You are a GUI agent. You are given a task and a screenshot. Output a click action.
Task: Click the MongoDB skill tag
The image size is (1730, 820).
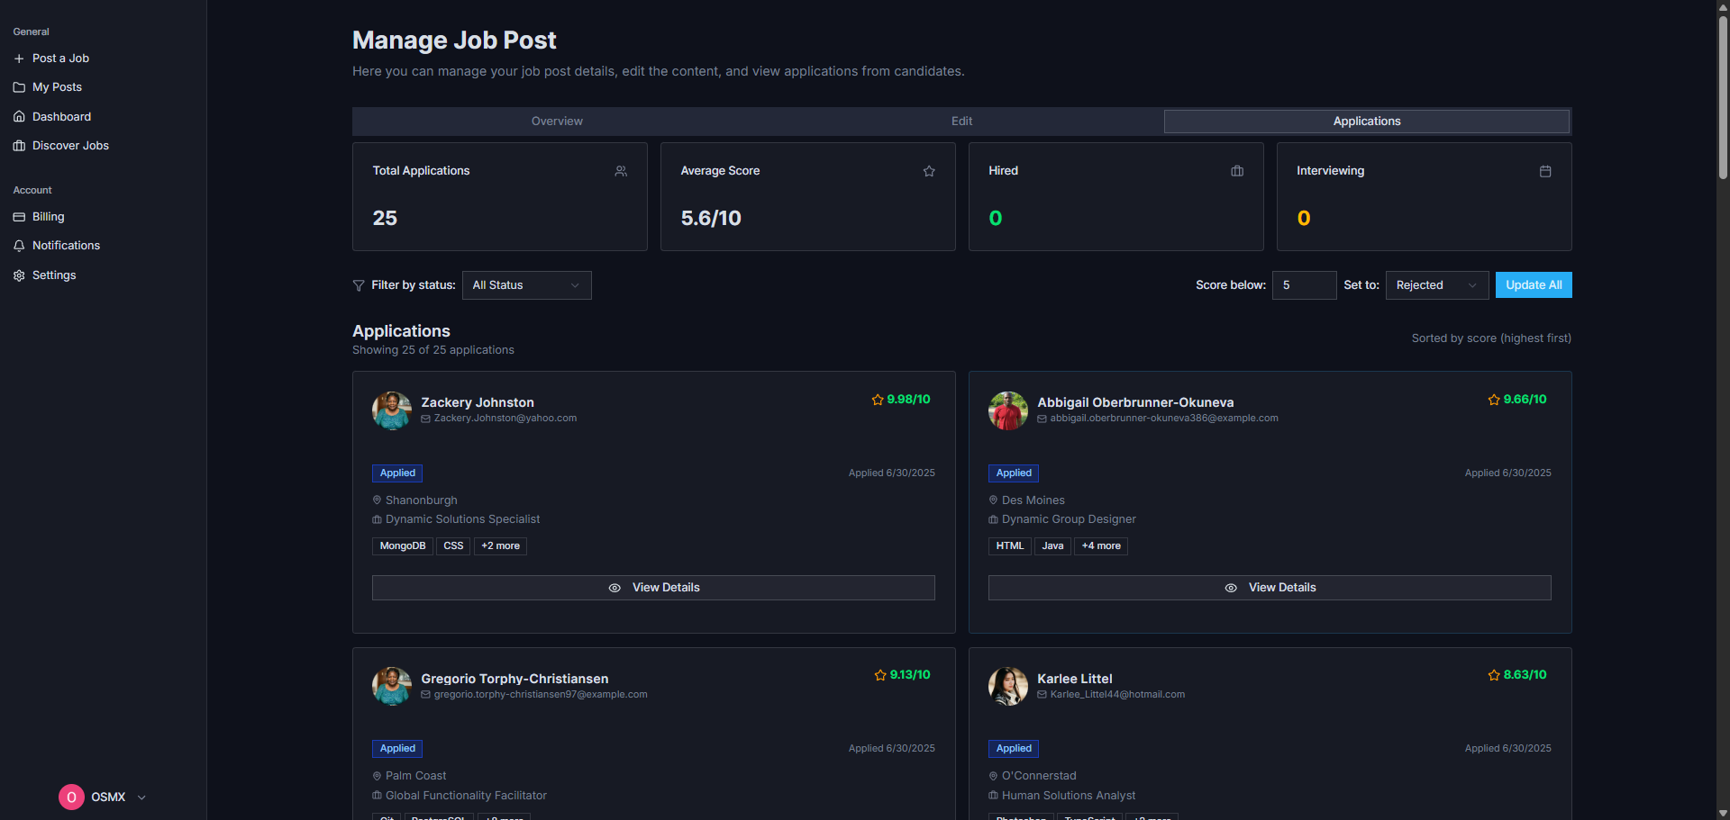coord(402,546)
